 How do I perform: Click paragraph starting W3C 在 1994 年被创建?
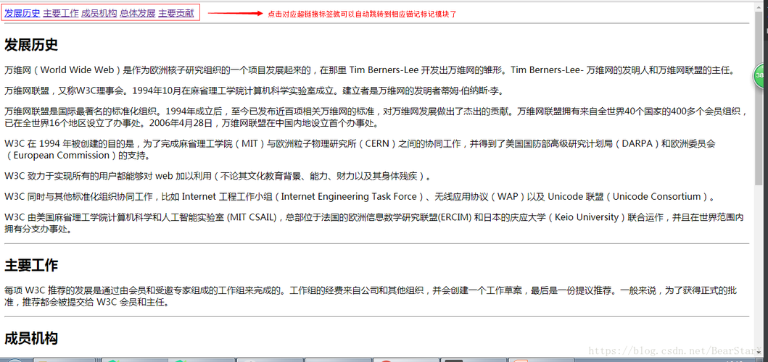(x=360, y=150)
